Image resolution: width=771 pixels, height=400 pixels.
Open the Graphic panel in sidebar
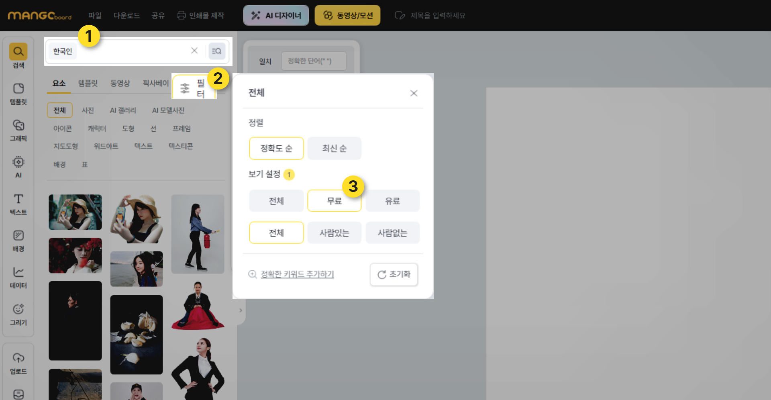[18, 130]
